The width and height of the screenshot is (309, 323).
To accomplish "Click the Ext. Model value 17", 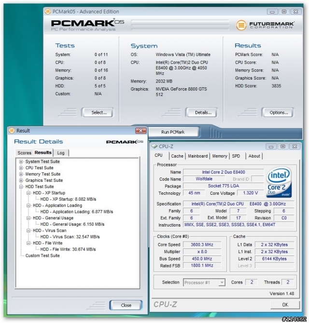I will click(x=238, y=218).
